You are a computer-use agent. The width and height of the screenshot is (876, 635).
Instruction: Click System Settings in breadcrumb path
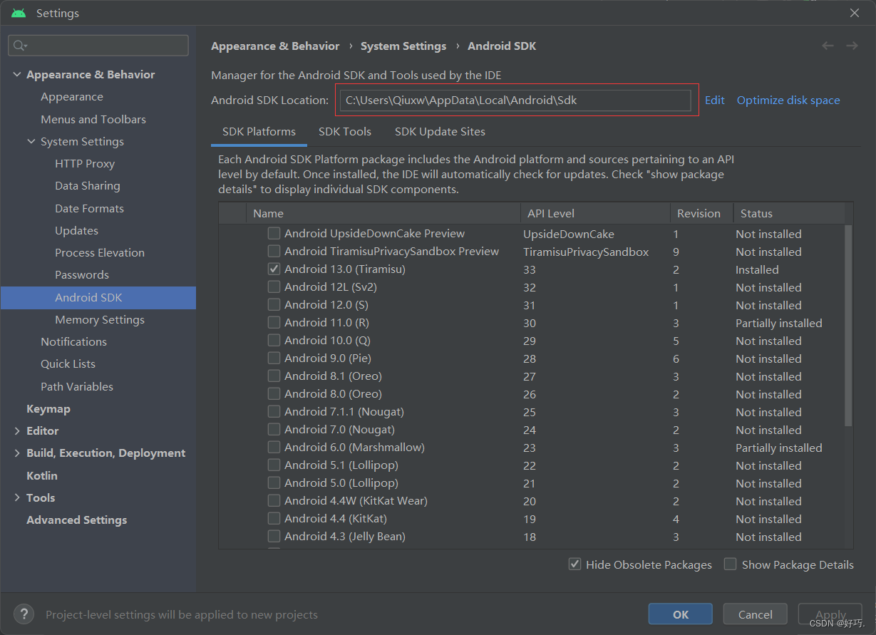pyautogui.click(x=403, y=46)
